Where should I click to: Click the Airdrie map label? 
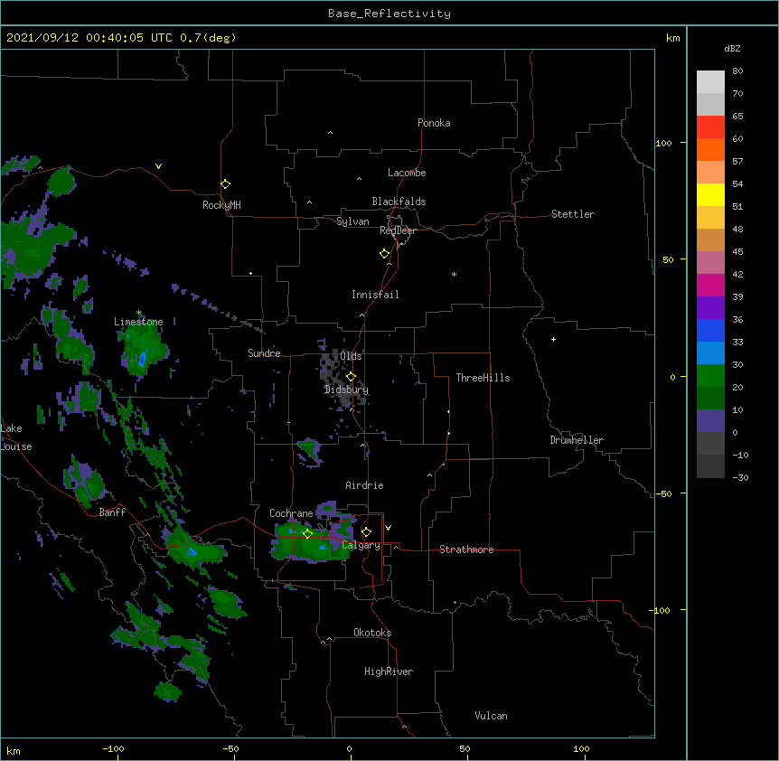pyautogui.click(x=364, y=485)
